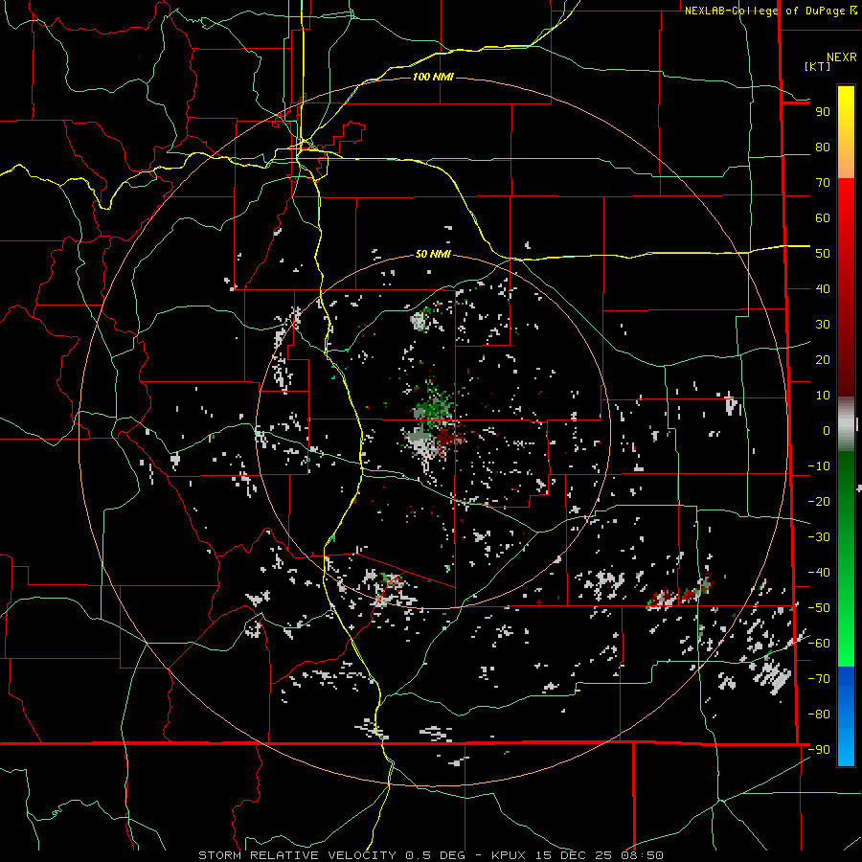
Task: Click the -20 knot scale label
Action: [819, 501]
